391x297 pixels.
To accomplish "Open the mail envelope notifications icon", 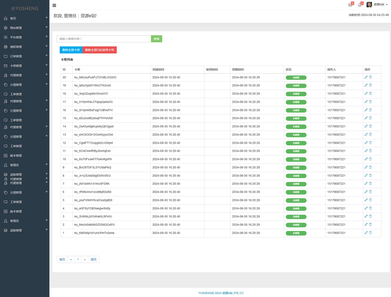I will (x=350, y=5).
